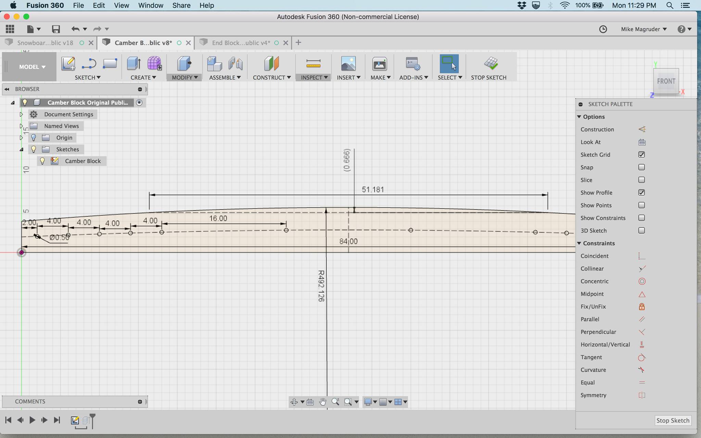Click the Extrude icon under Create

[x=134, y=64]
